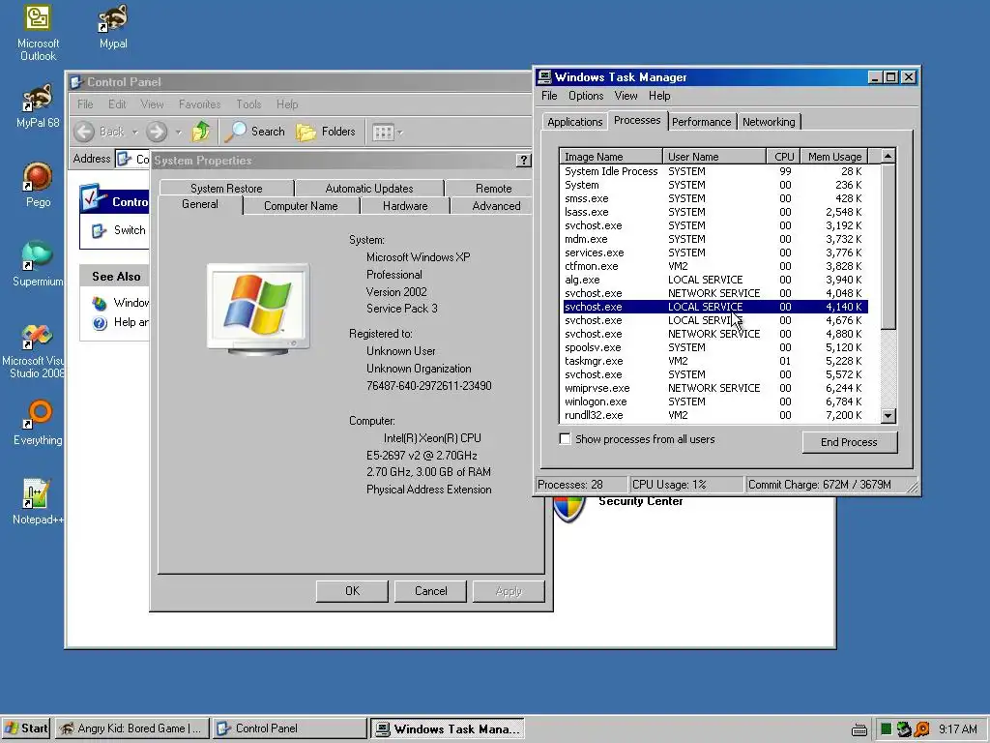
Task: Select the spoolsv.exe process row
Action: point(714,347)
